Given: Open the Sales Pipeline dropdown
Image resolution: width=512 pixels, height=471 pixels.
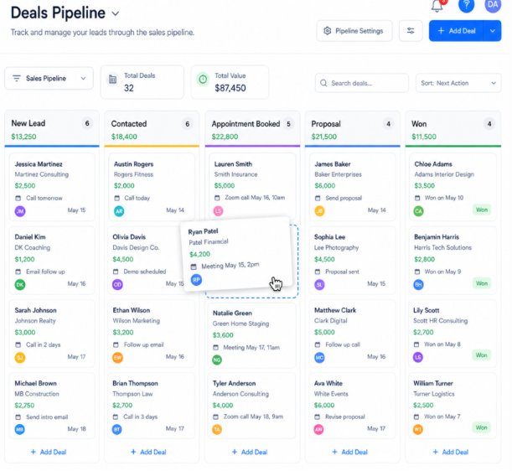Looking at the screenshot, I should (49, 79).
